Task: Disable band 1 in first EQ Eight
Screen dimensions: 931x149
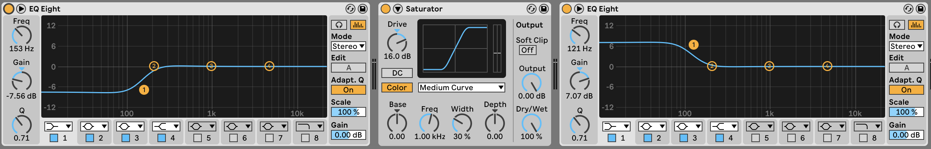Action: coord(54,138)
